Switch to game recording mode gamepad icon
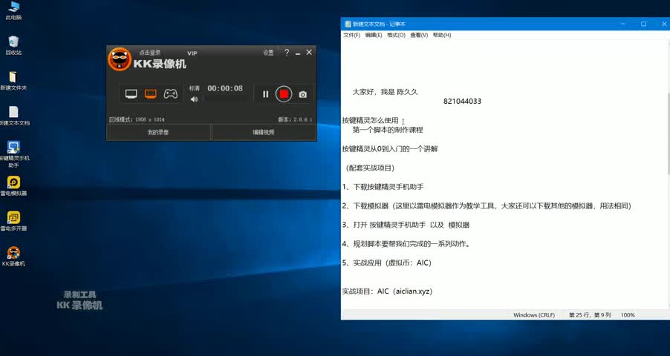670x356 pixels. click(171, 94)
